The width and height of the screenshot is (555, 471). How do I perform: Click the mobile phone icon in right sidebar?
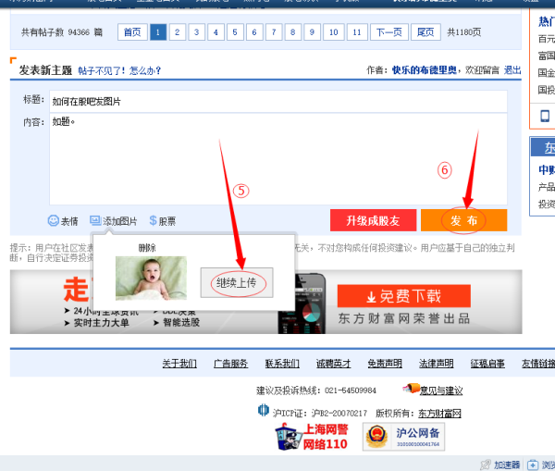545,116
